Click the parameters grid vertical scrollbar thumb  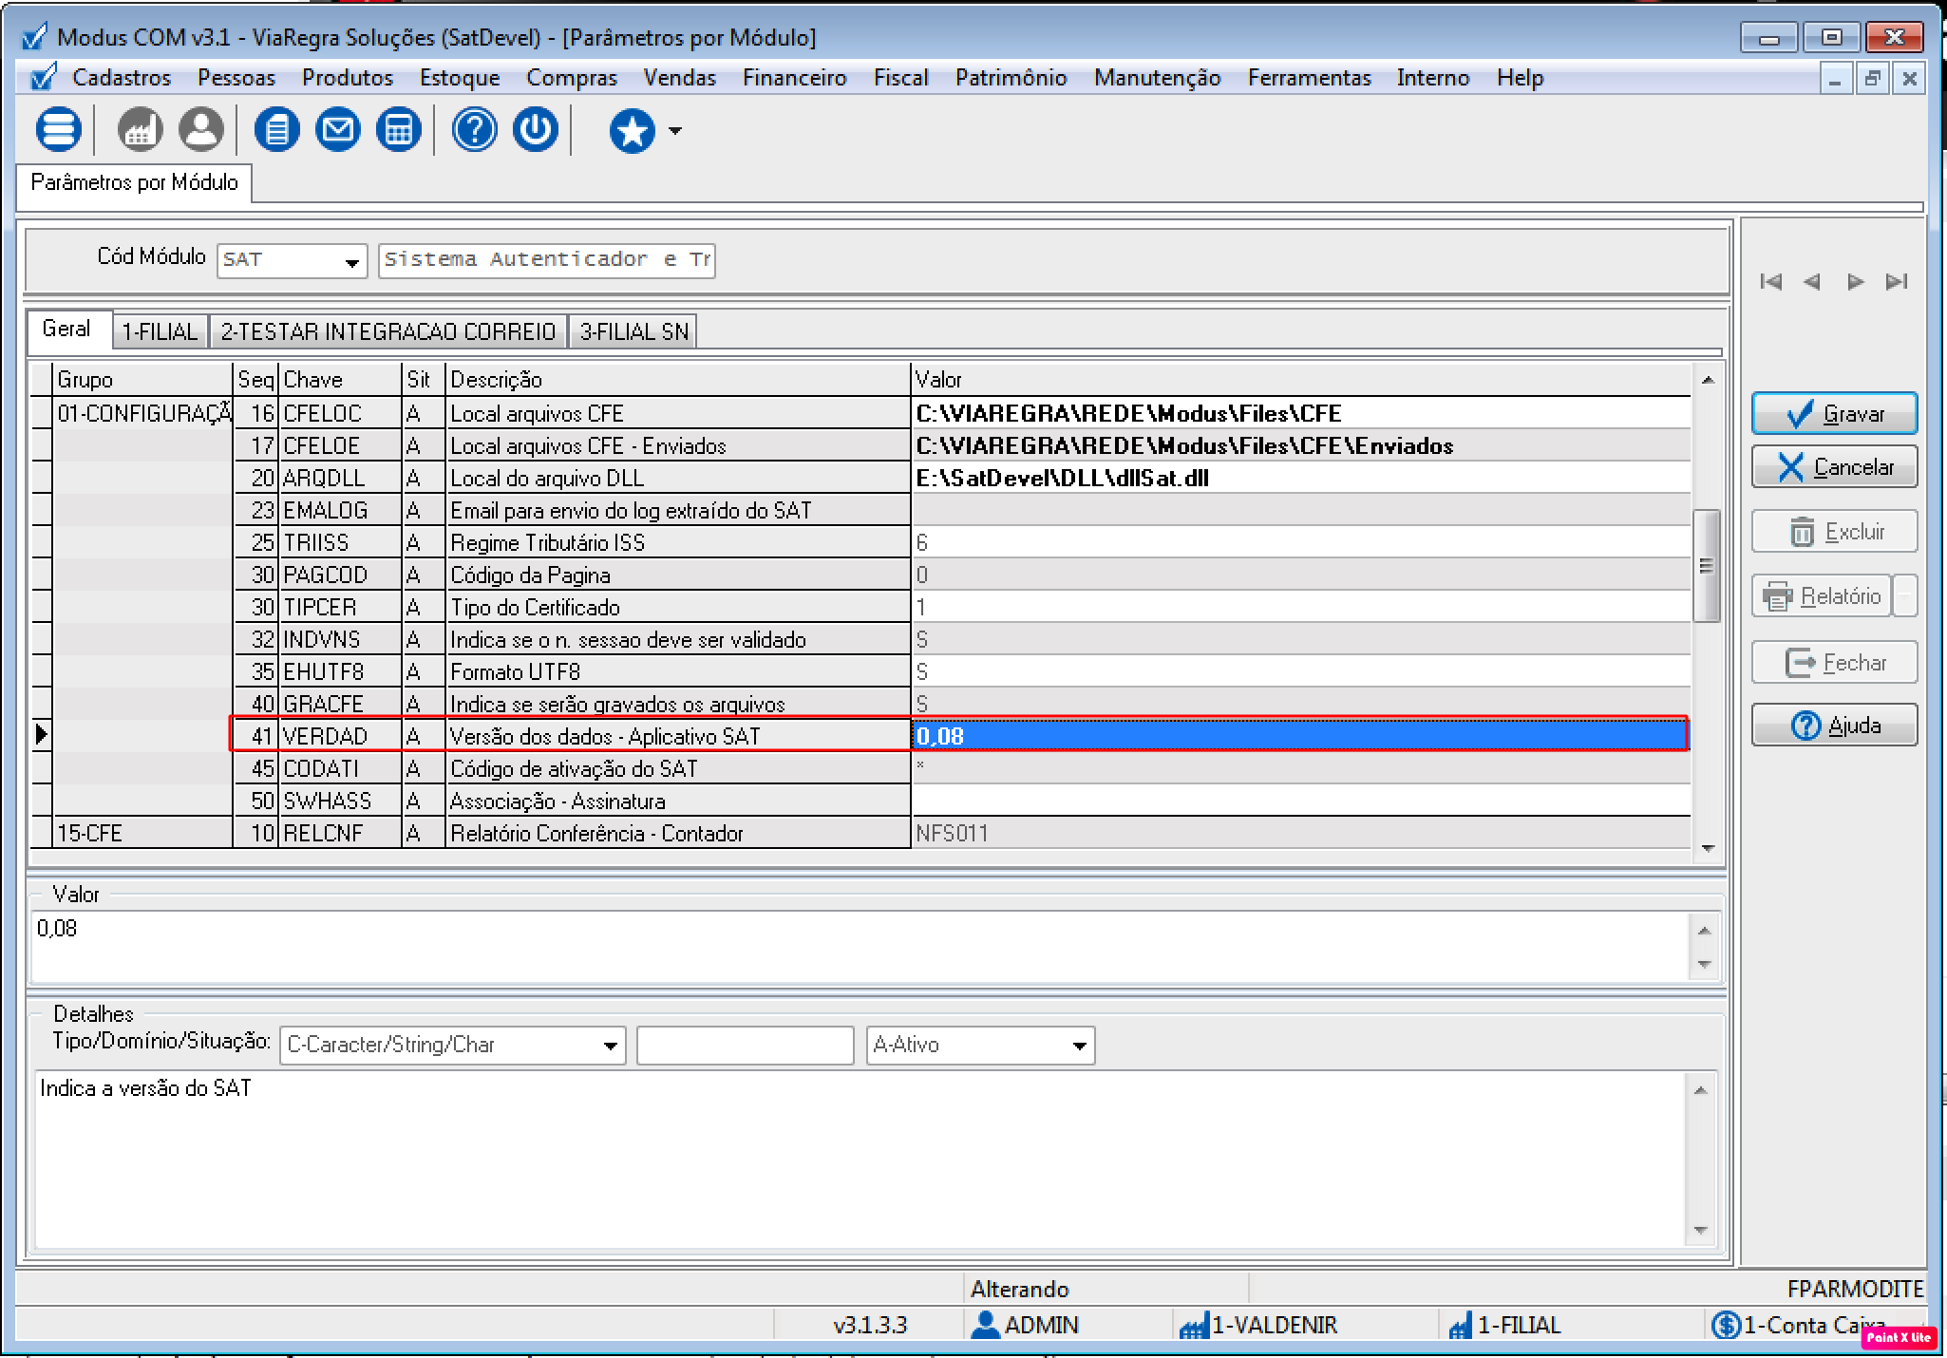coord(1707,566)
